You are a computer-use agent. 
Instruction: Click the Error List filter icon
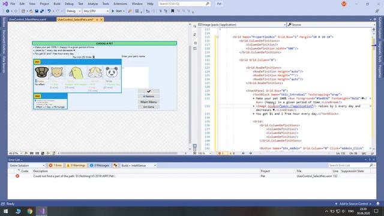pyautogui.click(x=115, y=166)
